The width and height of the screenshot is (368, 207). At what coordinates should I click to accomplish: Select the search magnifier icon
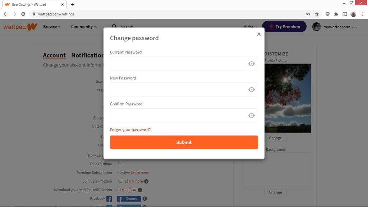(x=114, y=27)
